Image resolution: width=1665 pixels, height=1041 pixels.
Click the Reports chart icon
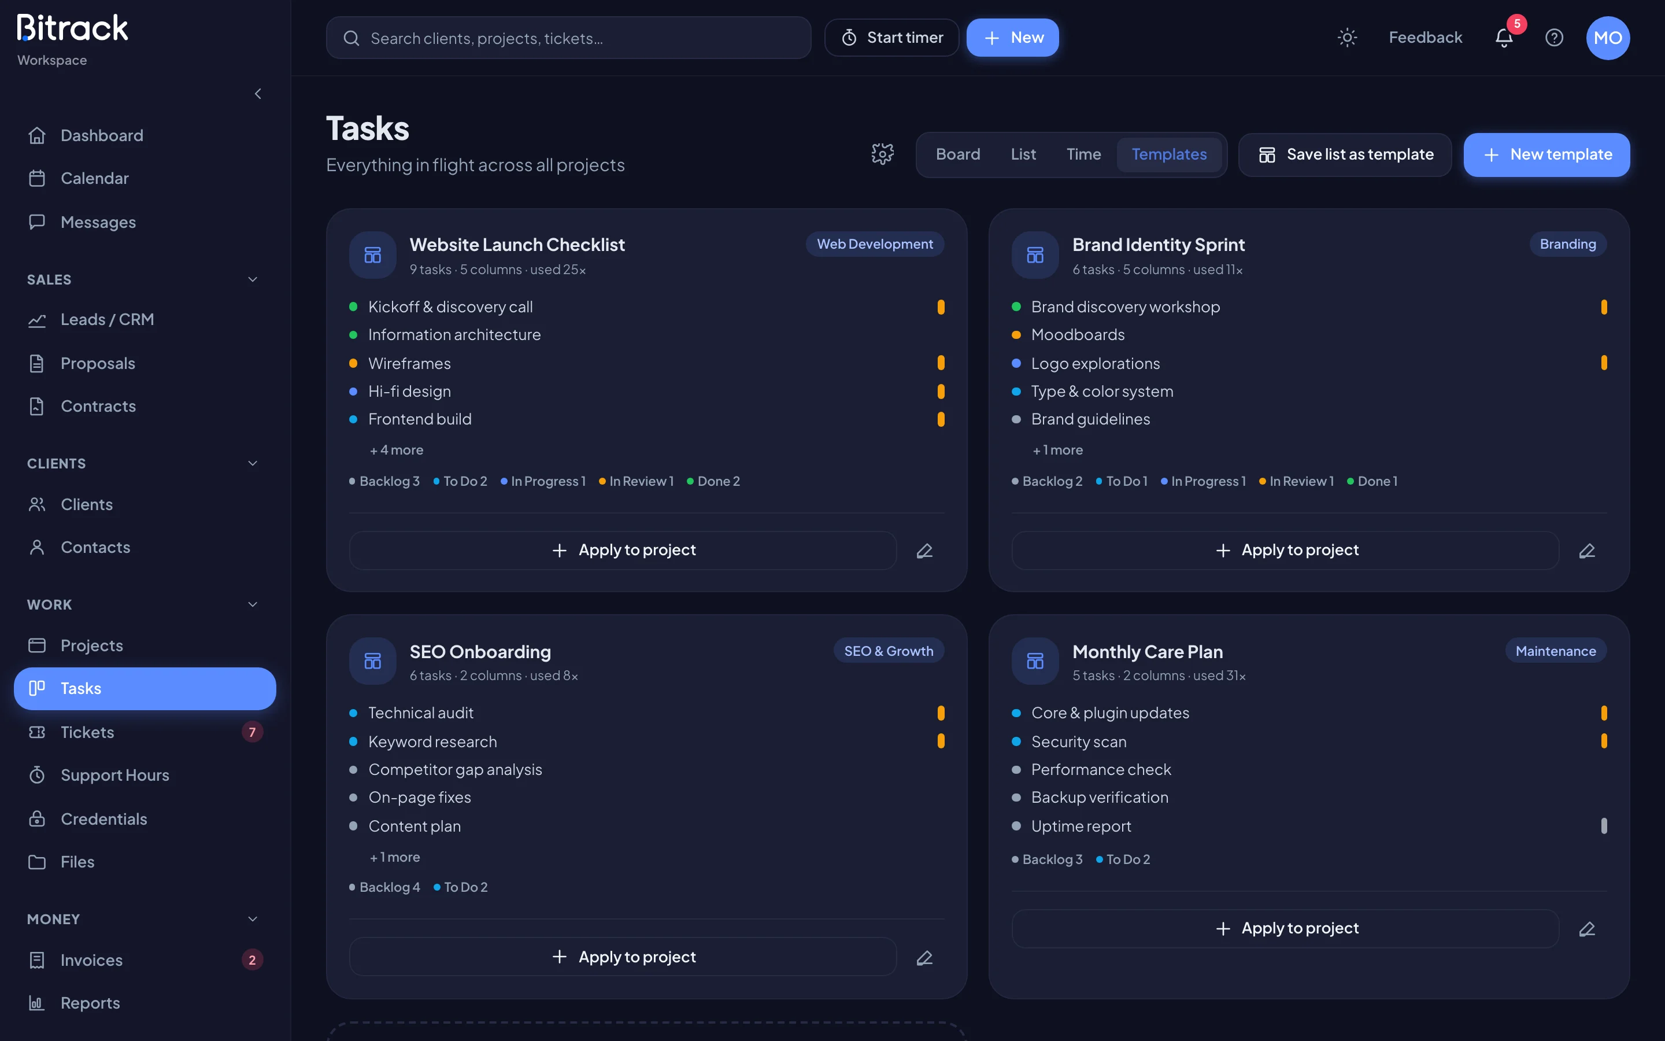pos(37,1002)
